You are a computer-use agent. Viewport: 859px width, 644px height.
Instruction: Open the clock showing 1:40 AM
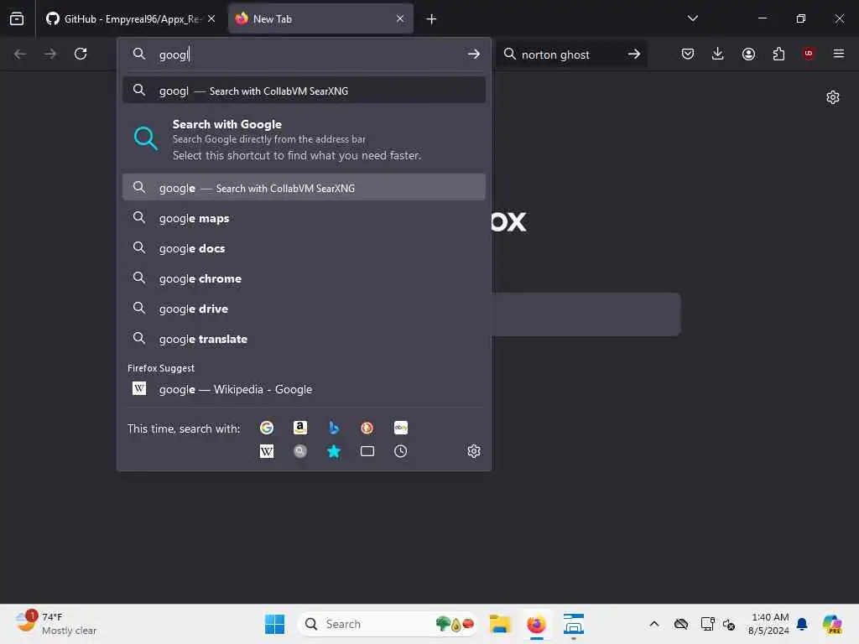pos(769,624)
